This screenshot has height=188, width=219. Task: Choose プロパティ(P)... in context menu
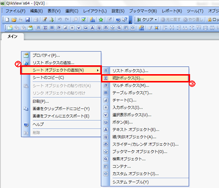(x=61, y=55)
